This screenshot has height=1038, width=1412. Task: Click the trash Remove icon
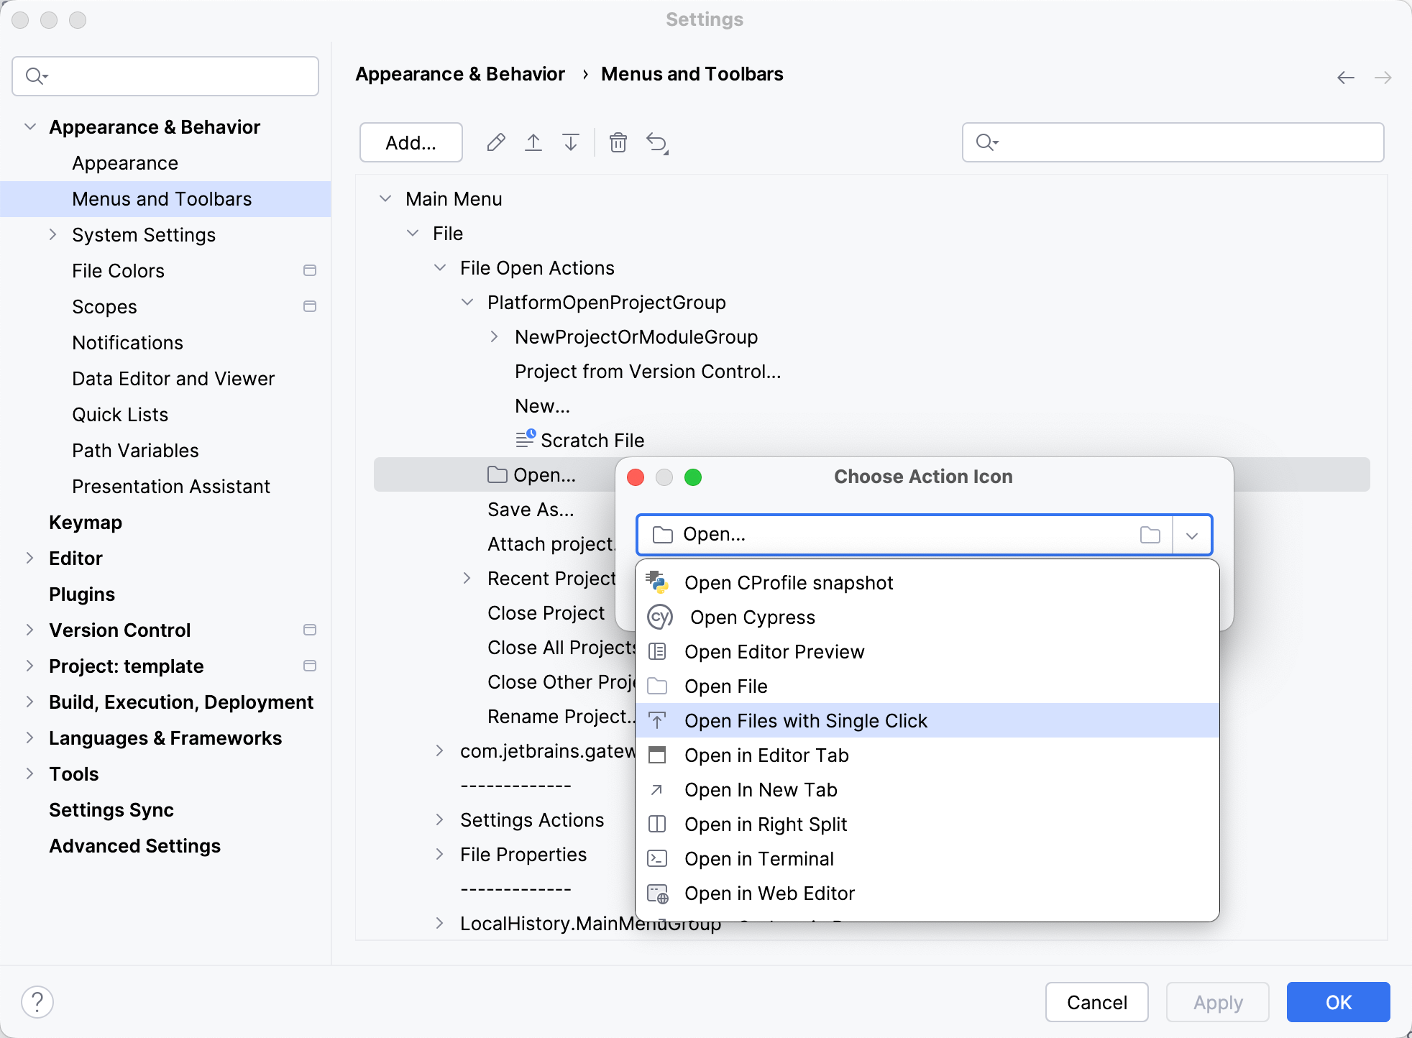point(618,142)
